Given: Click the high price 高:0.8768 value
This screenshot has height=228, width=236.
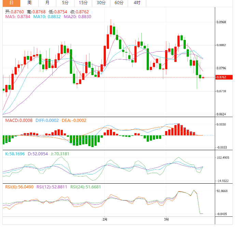Looking at the screenshot, I should point(36,12).
